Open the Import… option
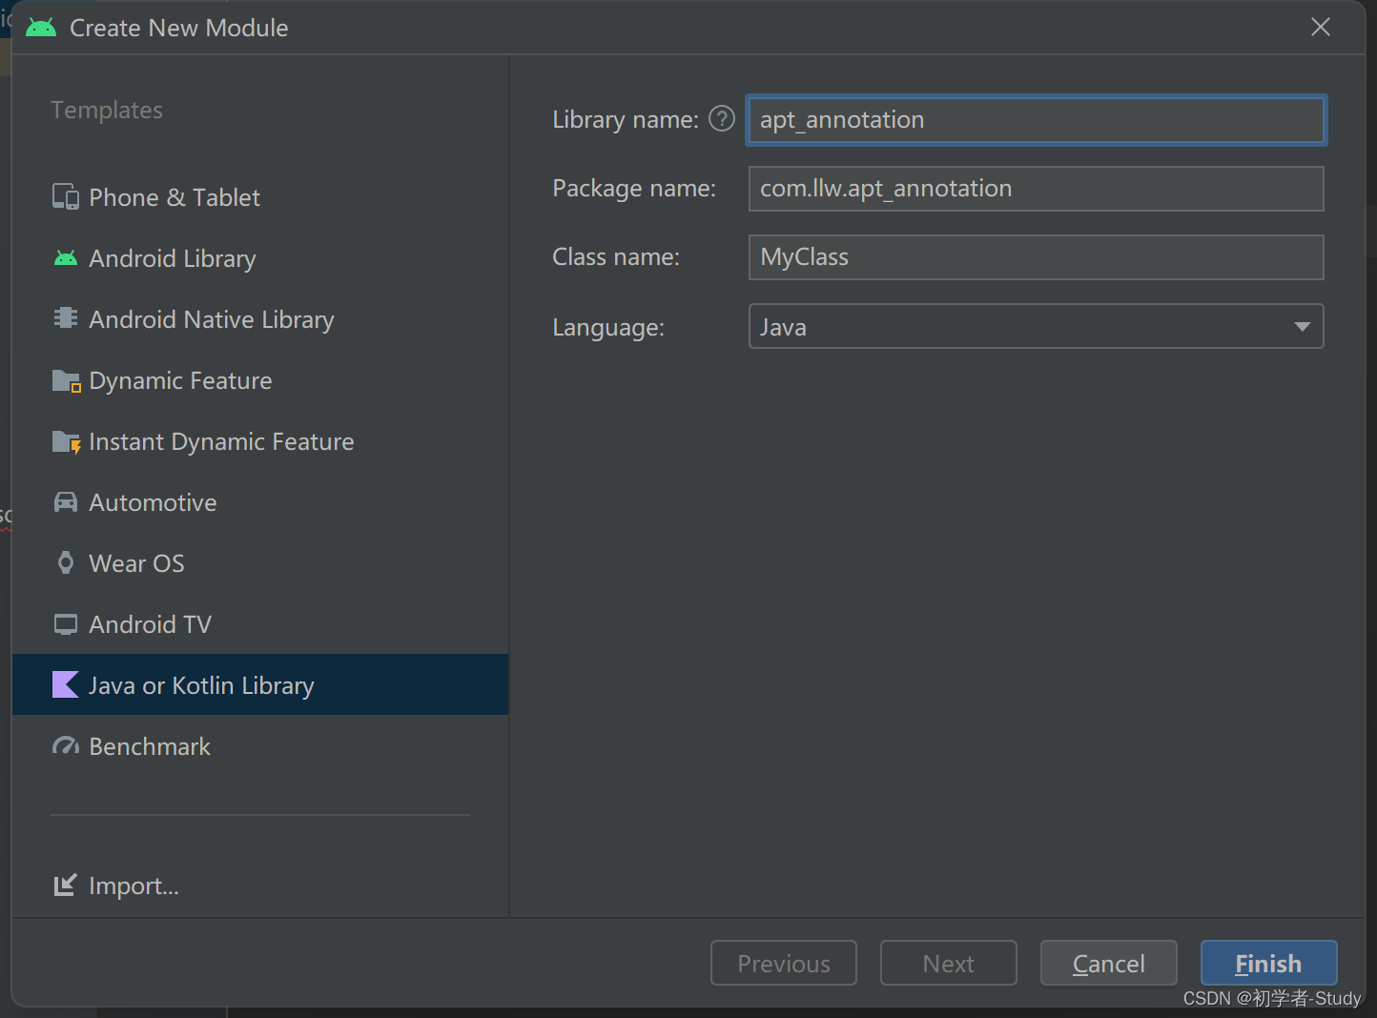This screenshot has width=1377, height=1018. pos(116,886)
